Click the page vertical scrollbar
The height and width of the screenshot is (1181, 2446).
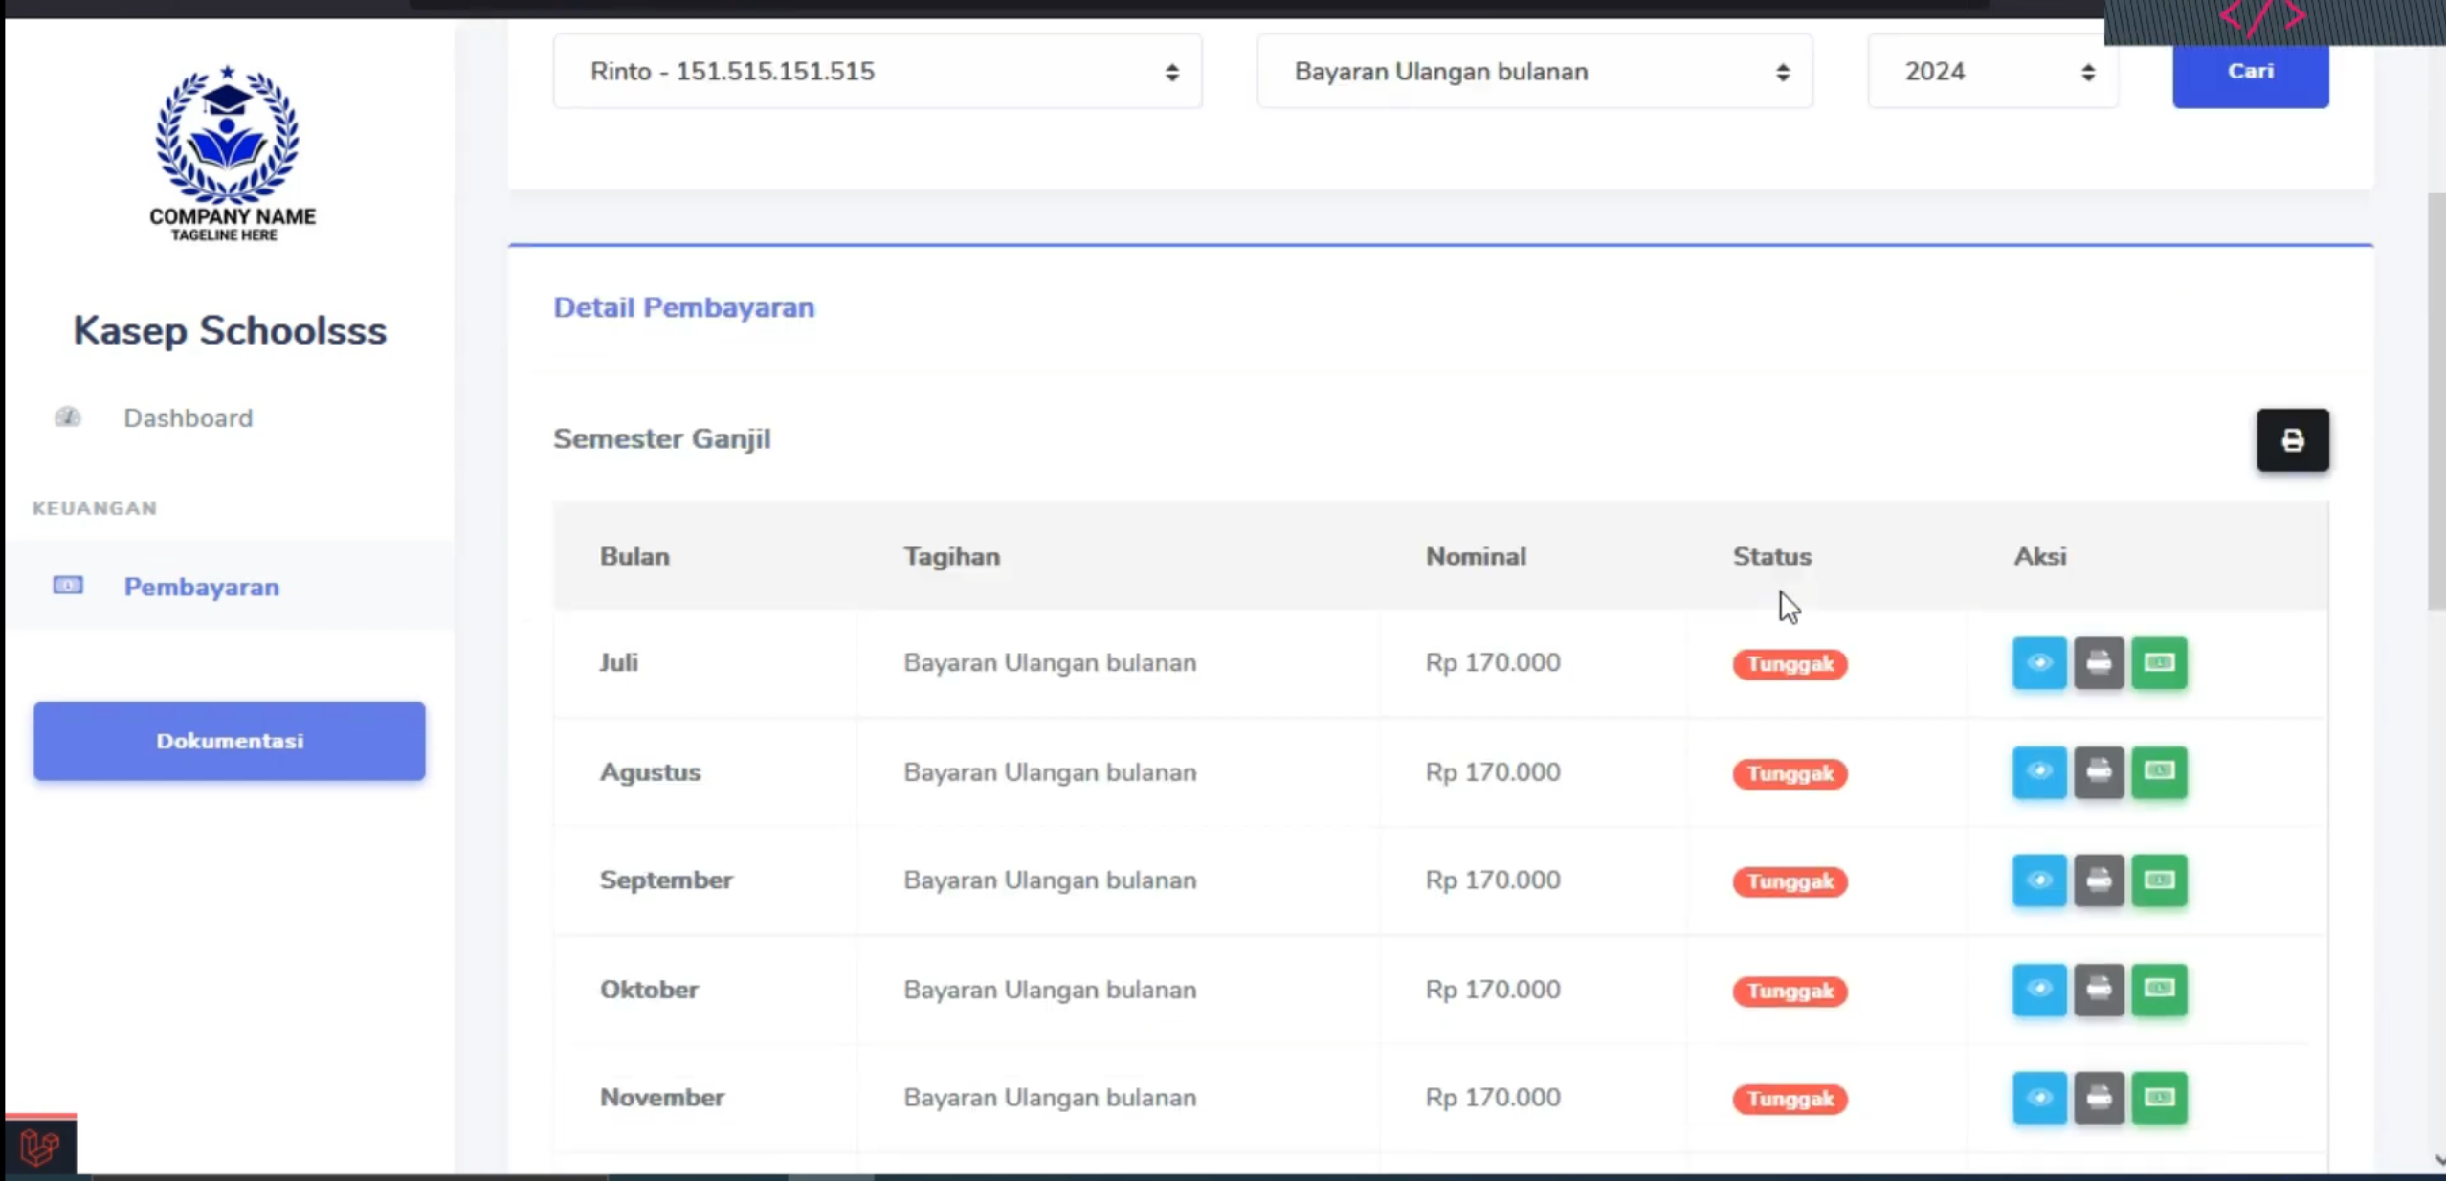pyautogui.click(x=2436, y=402)
